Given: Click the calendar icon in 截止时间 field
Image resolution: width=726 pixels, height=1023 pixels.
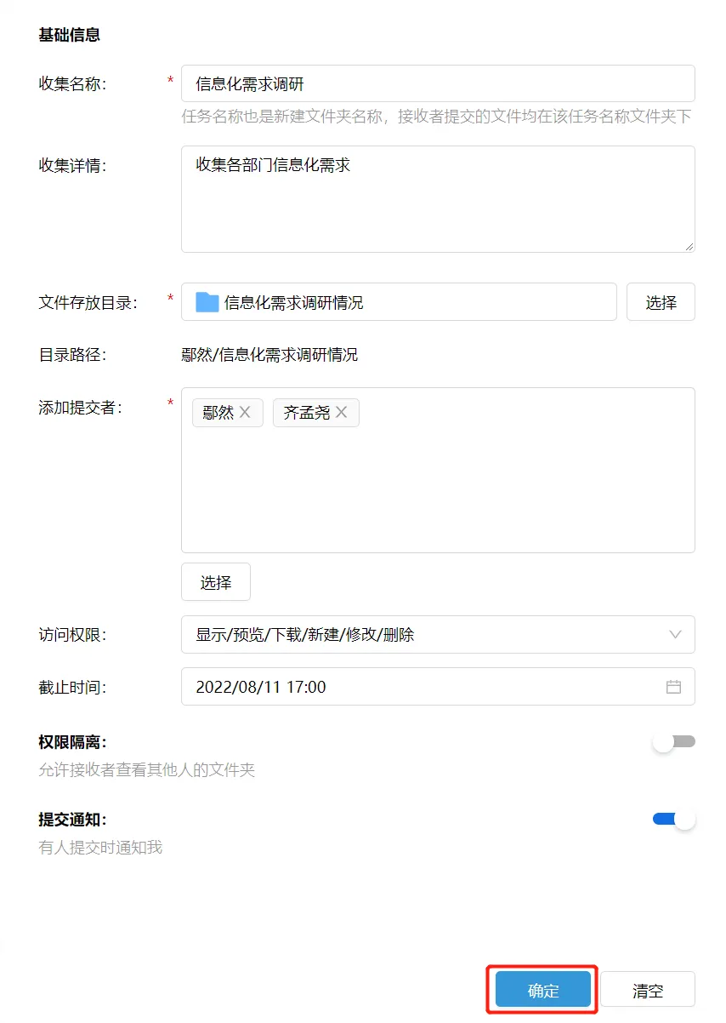Looking at the screenshot, I should point(673,687).
